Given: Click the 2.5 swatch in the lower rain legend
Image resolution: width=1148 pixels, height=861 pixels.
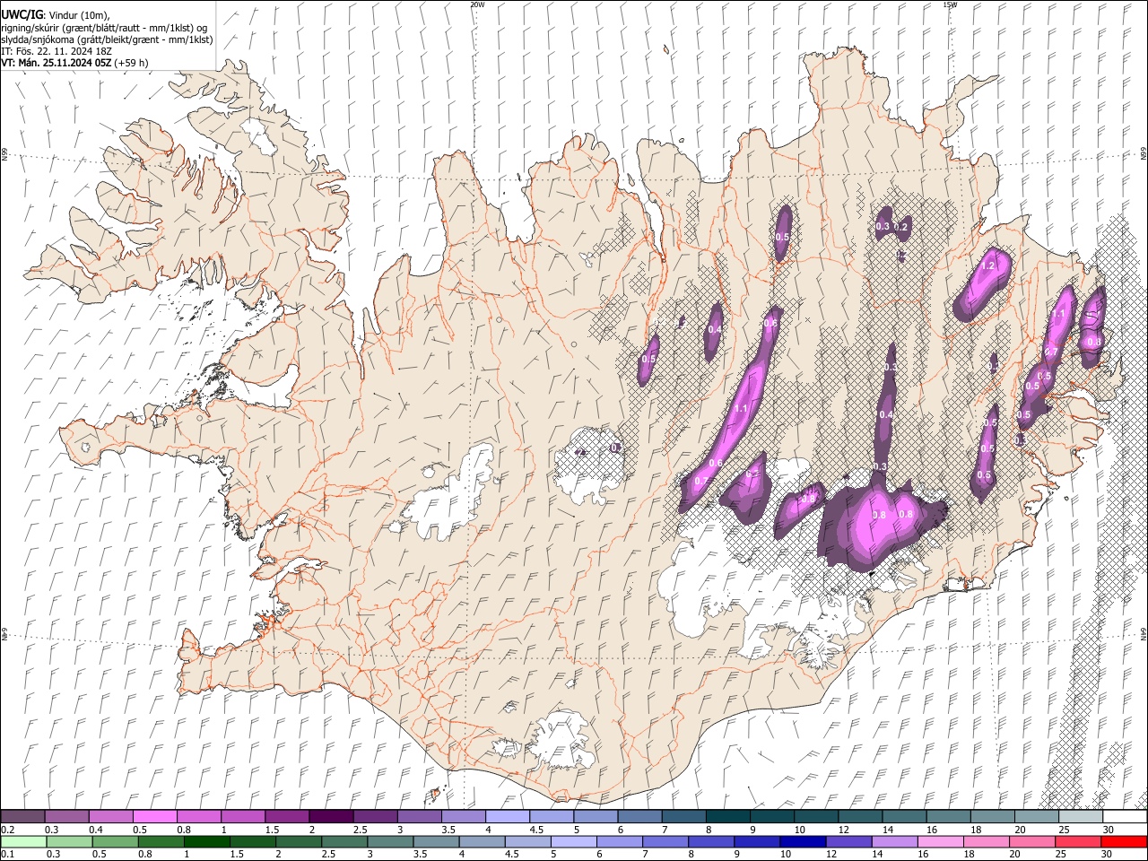Looking at the screenshot, I should [x=344, y=841].
